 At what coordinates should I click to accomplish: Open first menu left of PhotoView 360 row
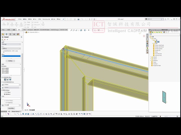pyautogui.click(x=39, y=19)
